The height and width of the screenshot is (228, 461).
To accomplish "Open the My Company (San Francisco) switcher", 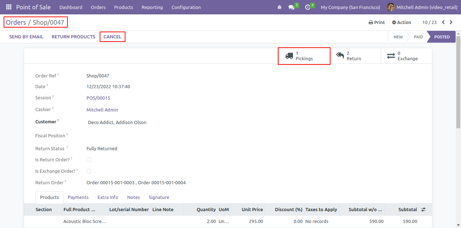I will (350, 7).
